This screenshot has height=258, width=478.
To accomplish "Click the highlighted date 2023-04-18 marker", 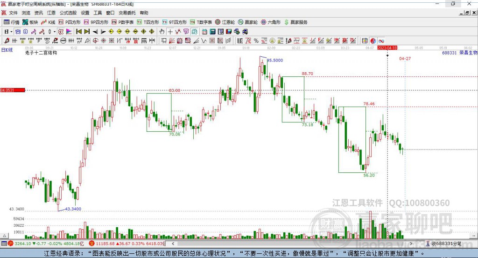I will click(387, 48).
